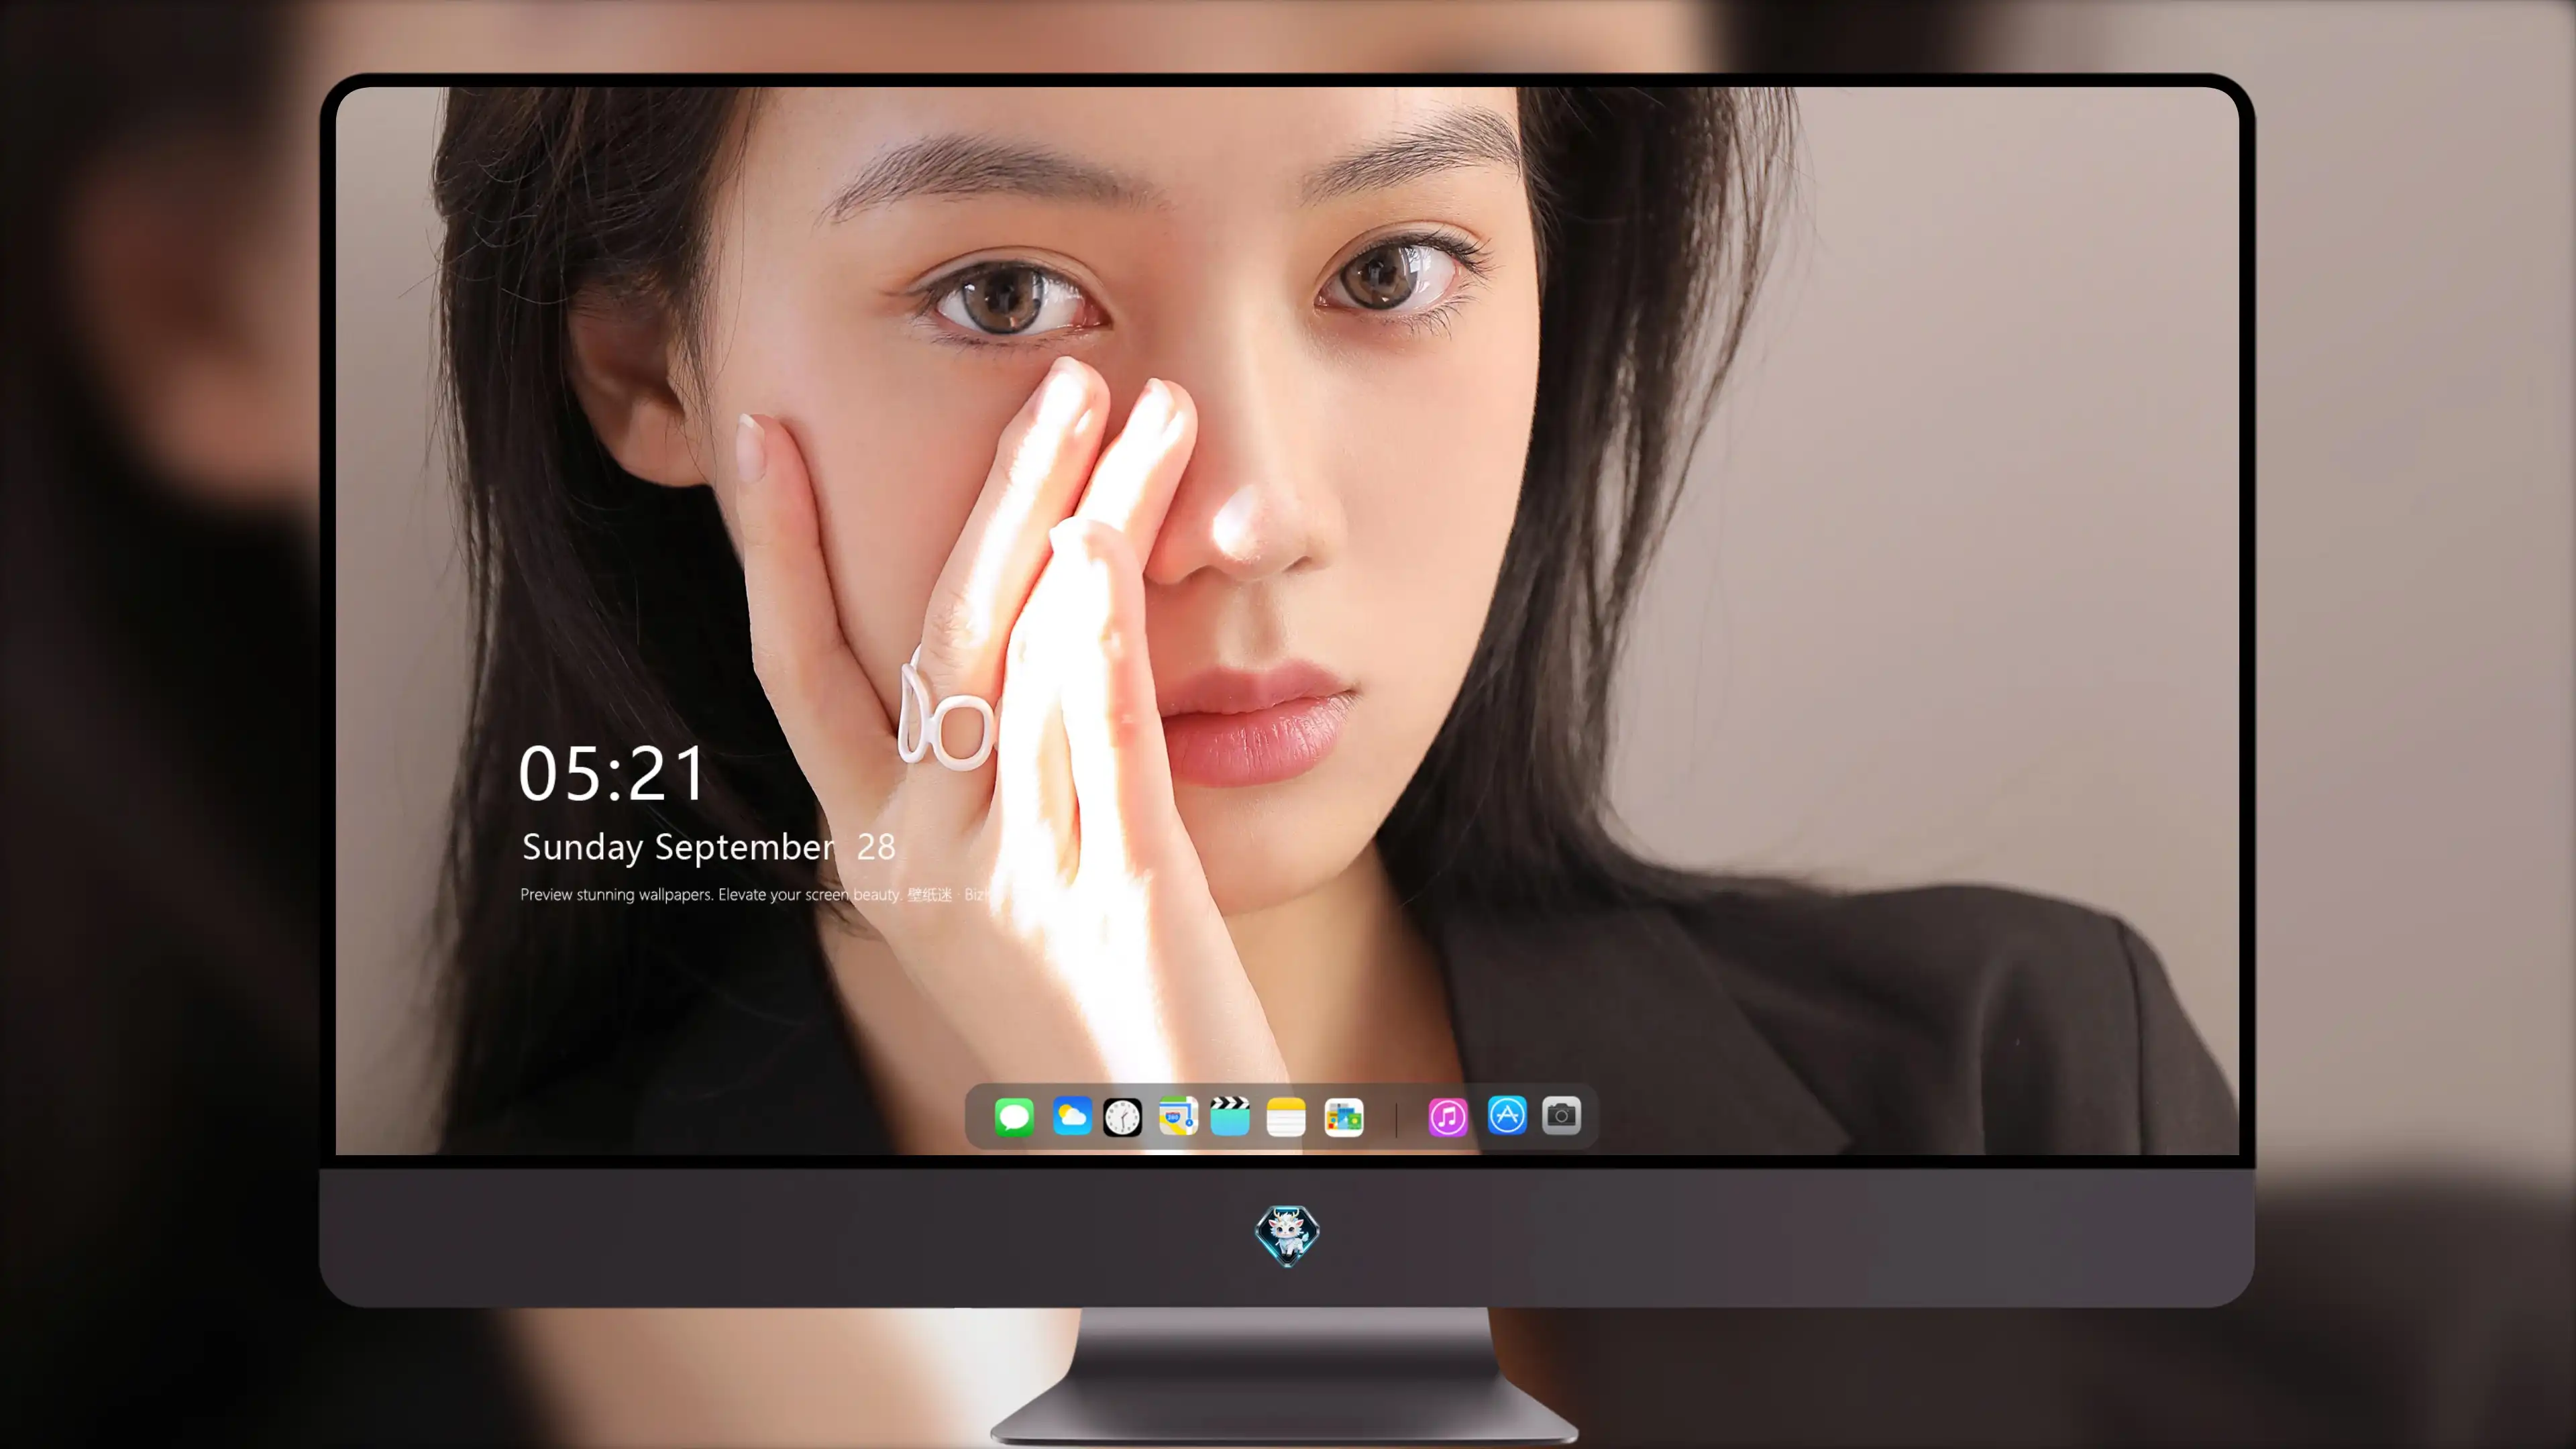Viewport: 2576px width, 1449px height.
Task: Launch the pink iTunes music app
Action: (1448, 1117)
